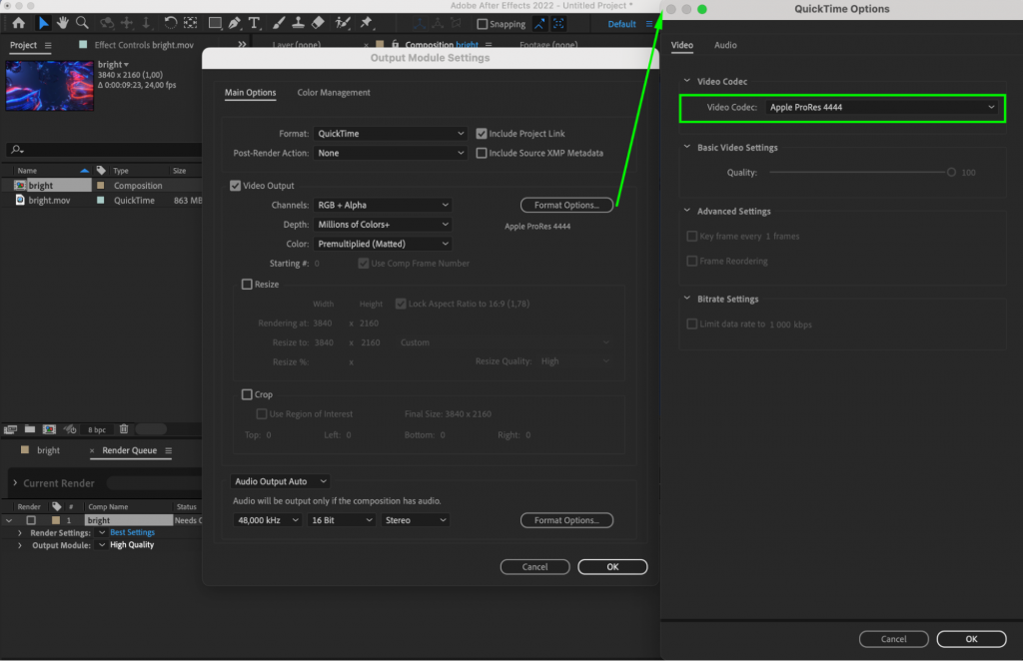Switch to the Color Management tab
The height and width of the screenshot is (661, 1023).
pos(334,92)
